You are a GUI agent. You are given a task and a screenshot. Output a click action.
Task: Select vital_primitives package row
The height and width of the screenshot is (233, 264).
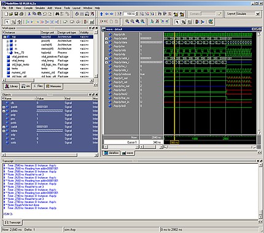tap(48, 56)
